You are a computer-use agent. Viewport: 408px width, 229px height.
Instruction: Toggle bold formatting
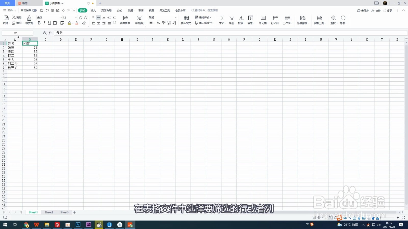tap(39, 23)
